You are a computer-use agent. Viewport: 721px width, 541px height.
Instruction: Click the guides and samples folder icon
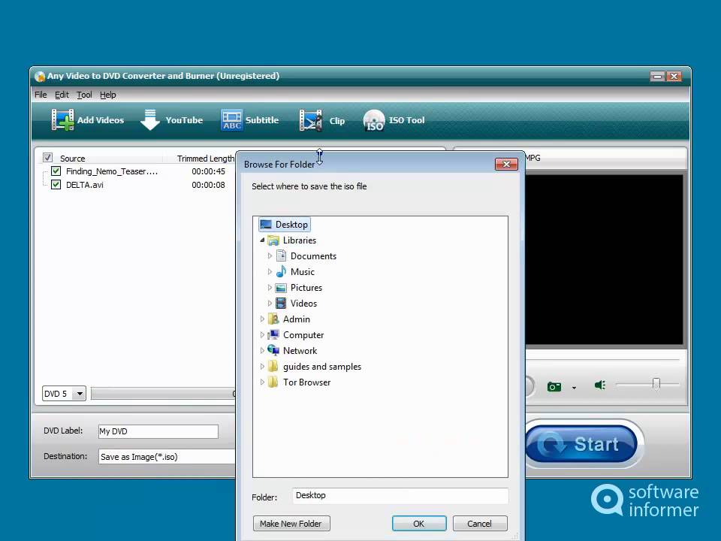coord(273,366)
